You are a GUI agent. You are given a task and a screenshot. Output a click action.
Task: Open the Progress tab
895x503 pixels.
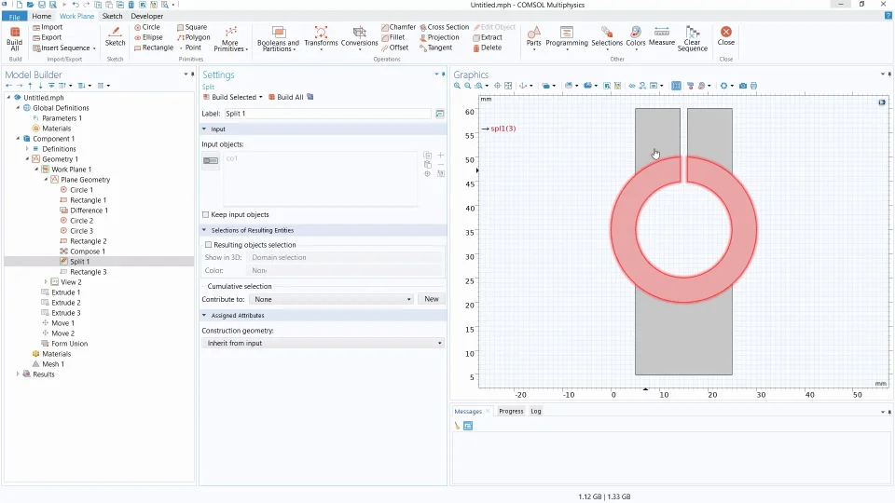[510, 411]
